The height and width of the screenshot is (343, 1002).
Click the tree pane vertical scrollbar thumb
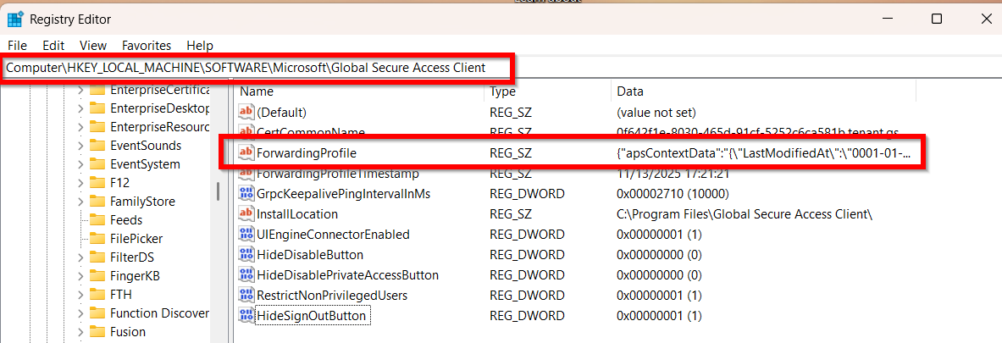tap(218, 191)
